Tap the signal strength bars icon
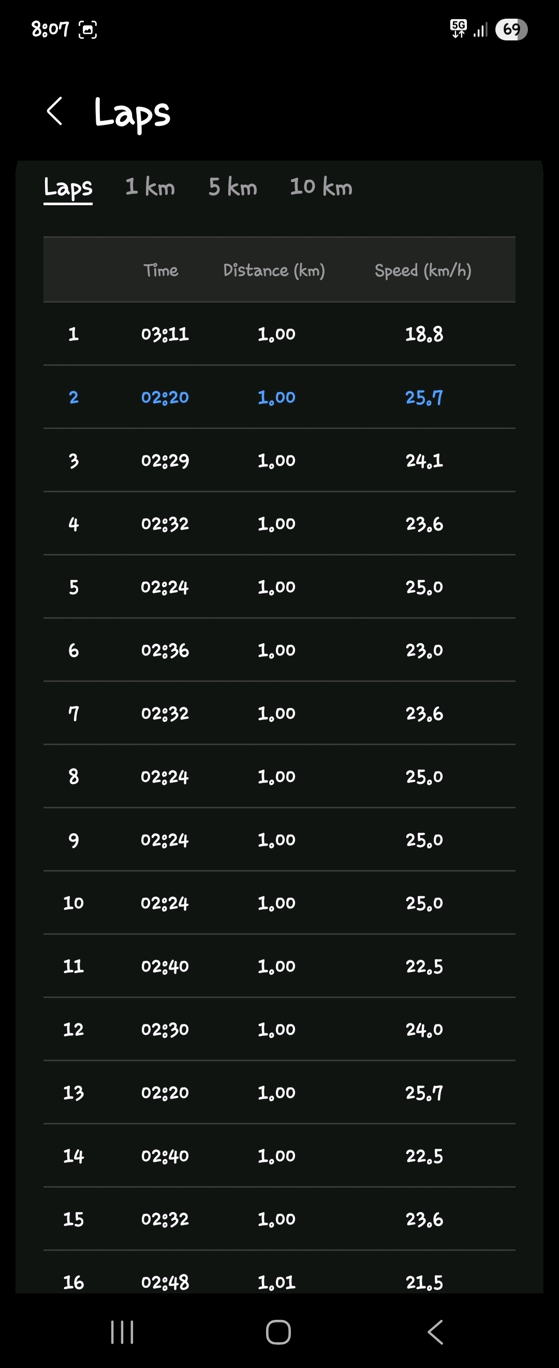Viewport: 559px width, 1368px height. (480, 30)
